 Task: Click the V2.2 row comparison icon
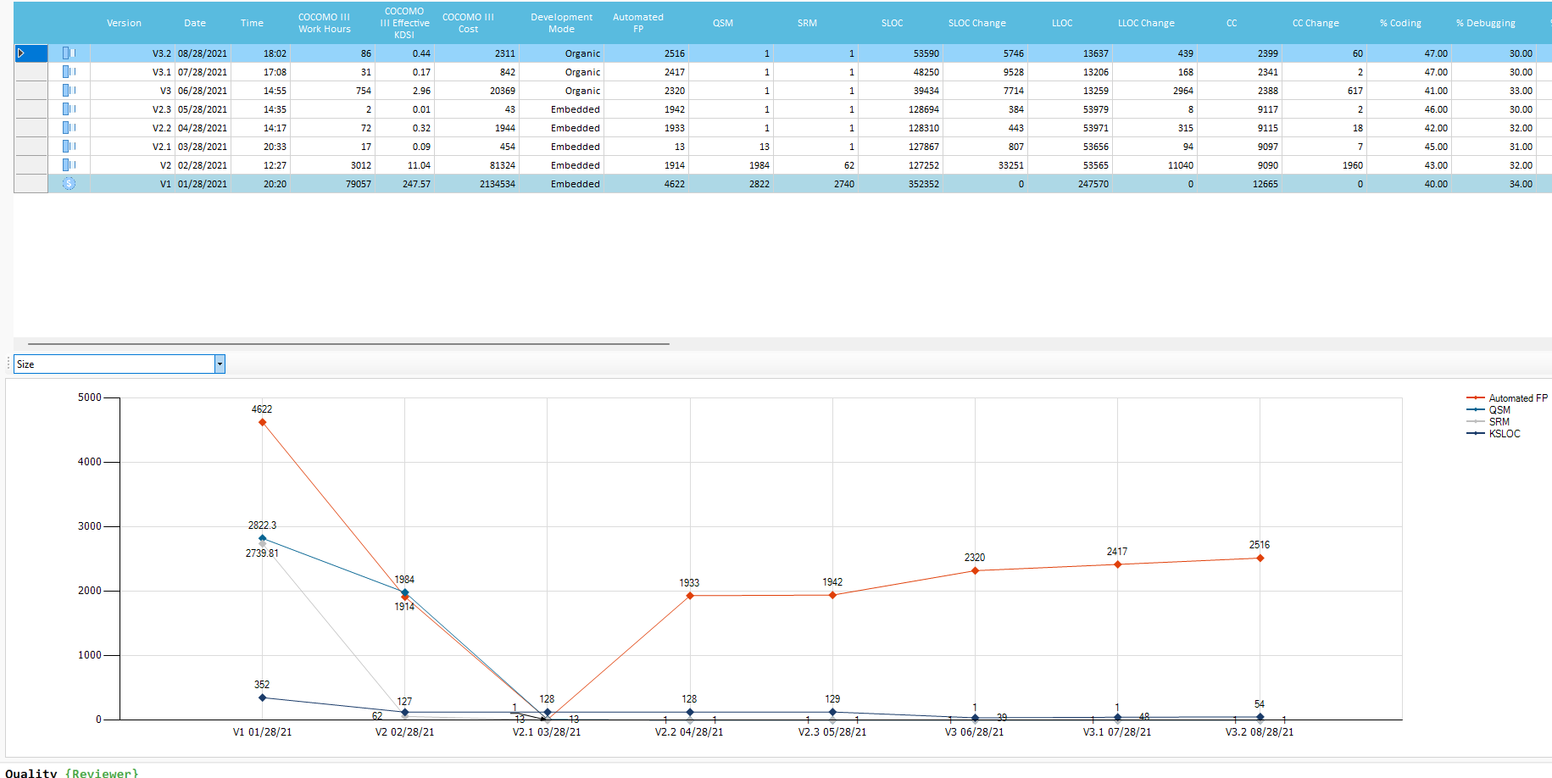(x=69, y=128)
